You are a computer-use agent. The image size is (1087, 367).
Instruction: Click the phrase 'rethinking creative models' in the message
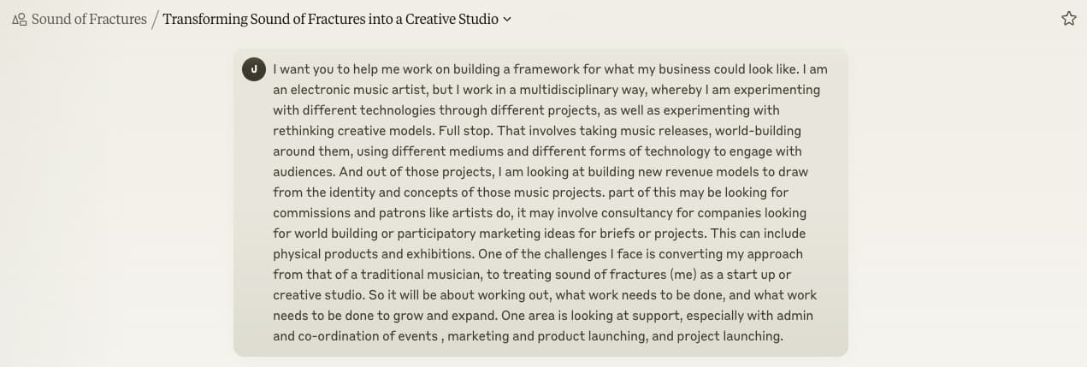(356, 131)
